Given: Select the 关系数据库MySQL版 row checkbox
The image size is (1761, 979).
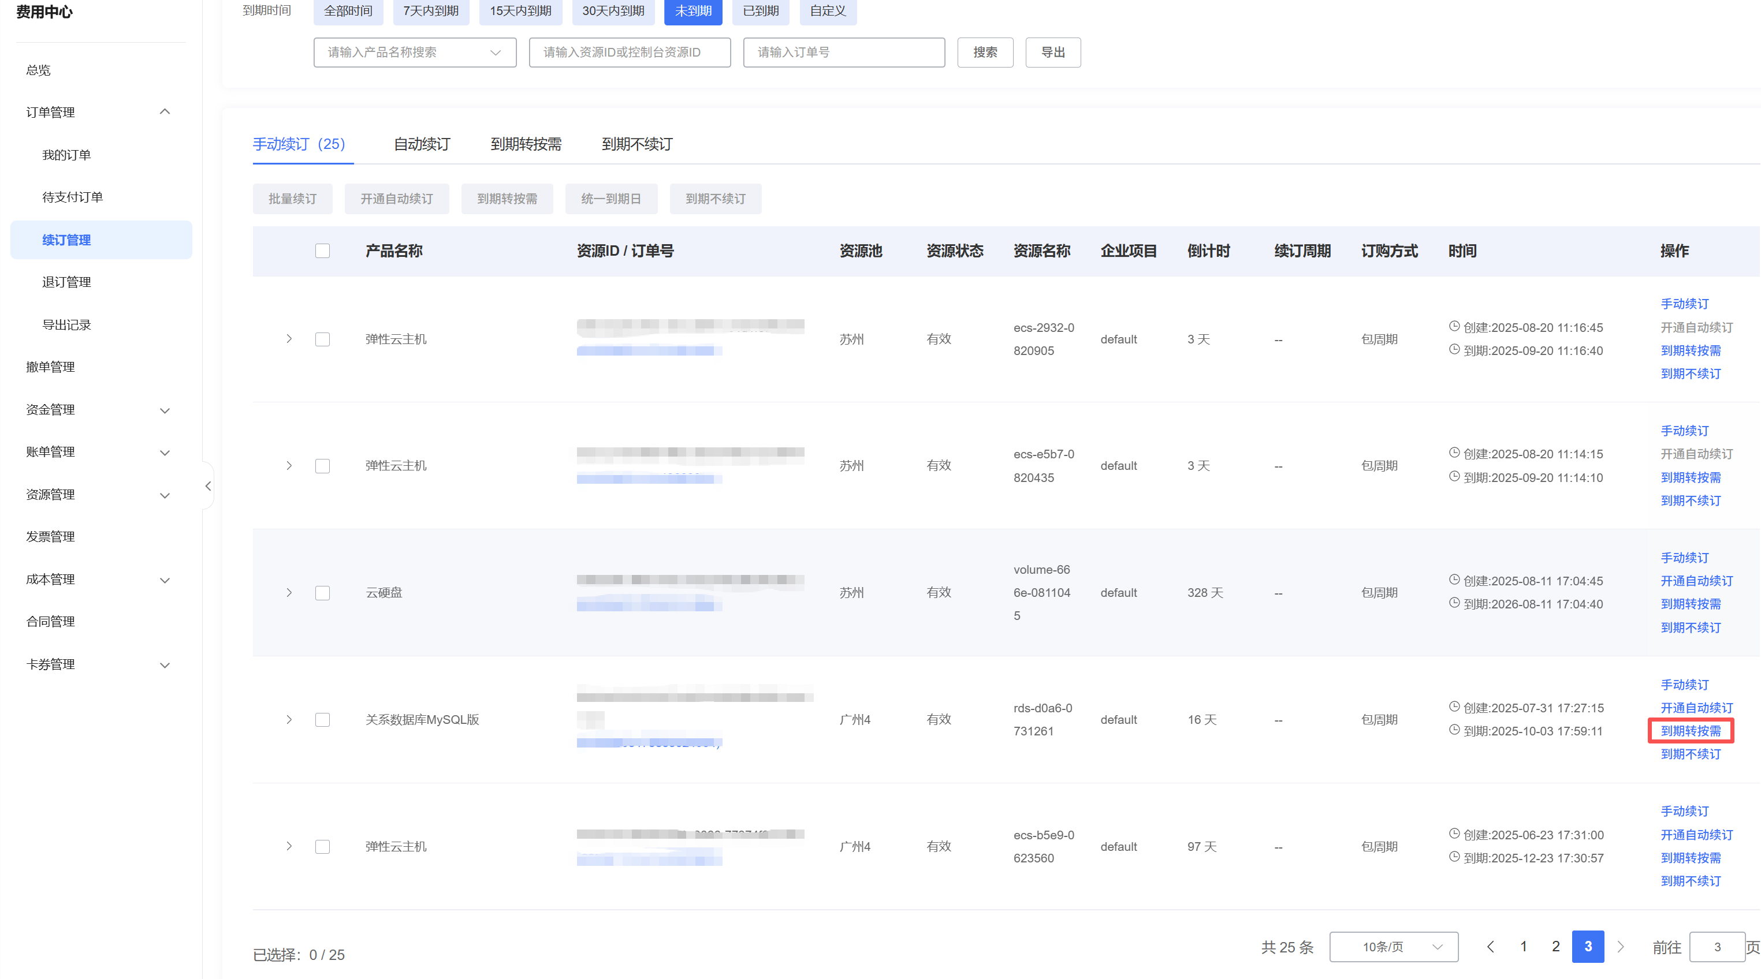Looking at the screenshot, I should (323, 719).
